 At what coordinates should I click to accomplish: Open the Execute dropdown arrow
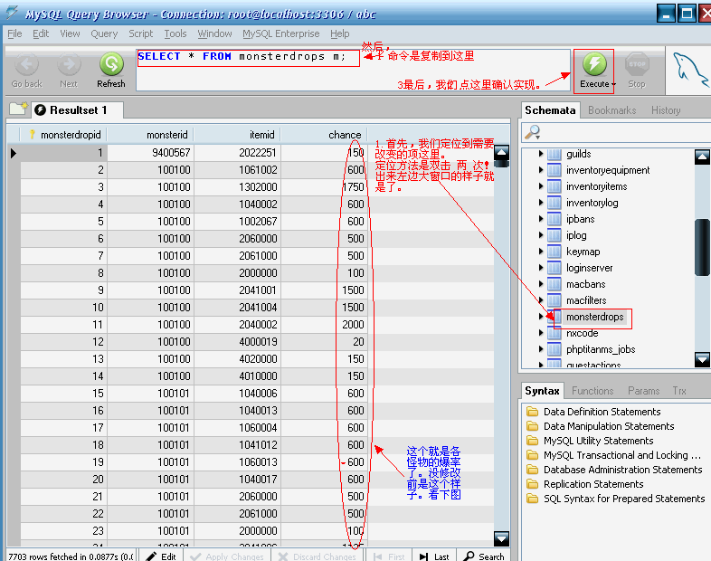613,84
